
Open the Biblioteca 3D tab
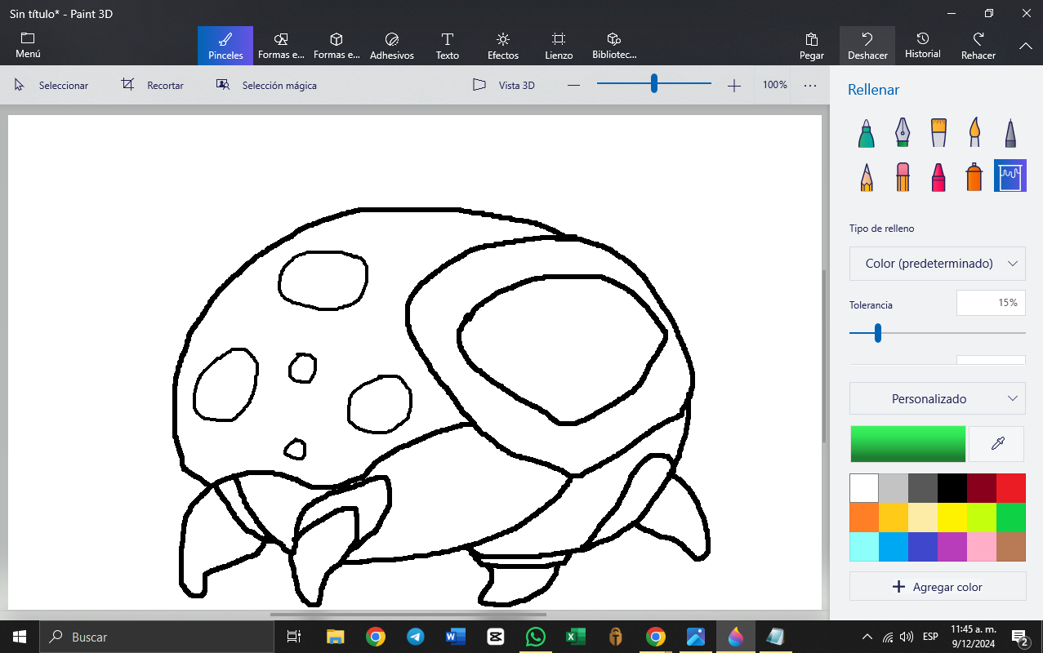614,46
